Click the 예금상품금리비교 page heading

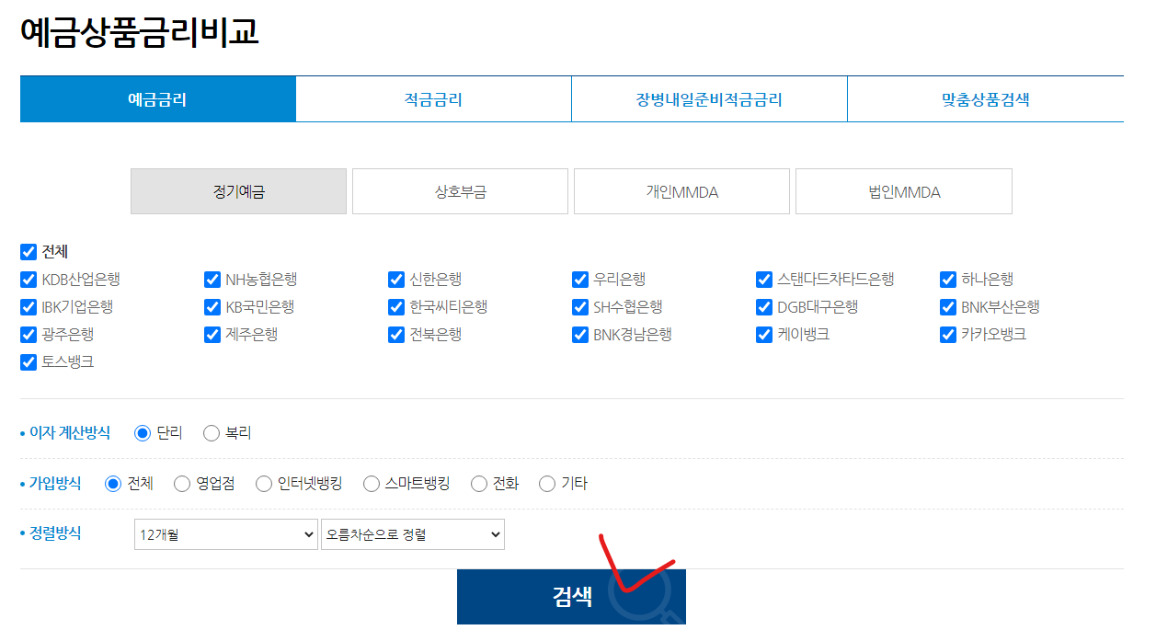[139, 31]
